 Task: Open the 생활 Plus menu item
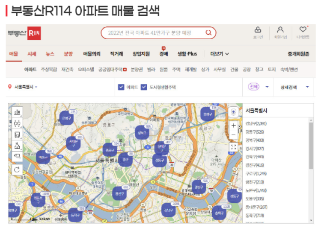click(x=187, y=54)
